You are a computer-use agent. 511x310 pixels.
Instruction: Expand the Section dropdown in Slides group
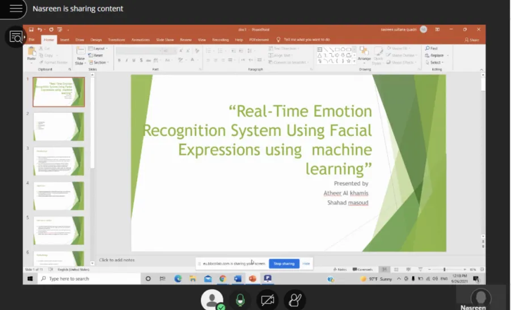click(x=99, y=62)
